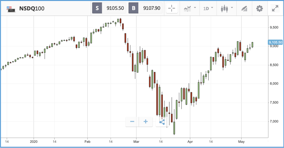
Task: Click the crosshair cursor tool icon
Action: pyautogui.click(x=171, y=8)
